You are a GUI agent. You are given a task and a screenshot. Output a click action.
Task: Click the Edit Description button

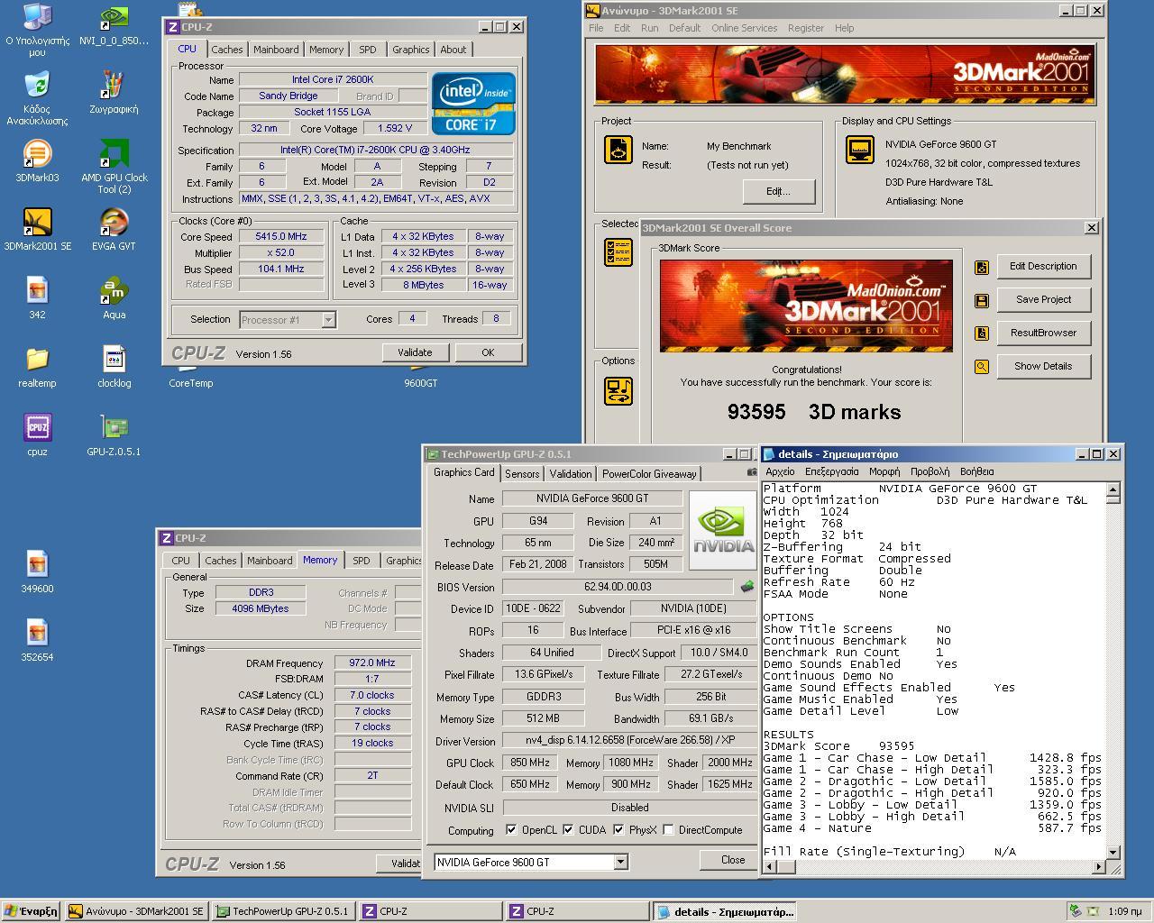(1043, 266)
